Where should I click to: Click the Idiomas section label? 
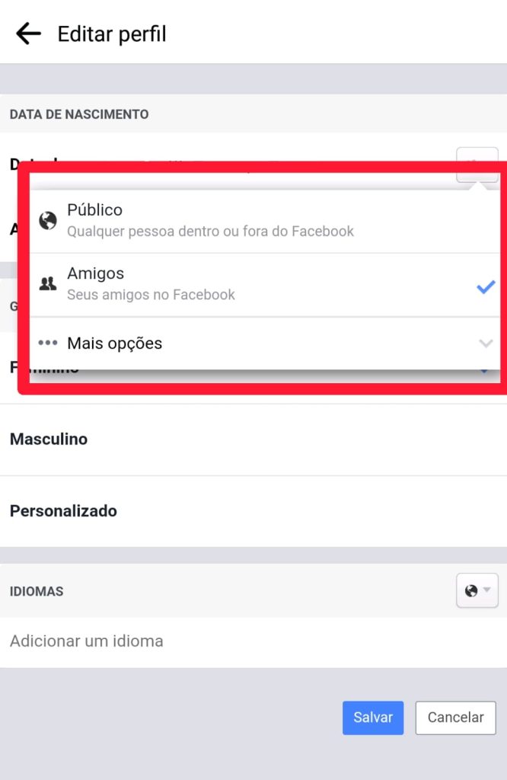(37, 591)
